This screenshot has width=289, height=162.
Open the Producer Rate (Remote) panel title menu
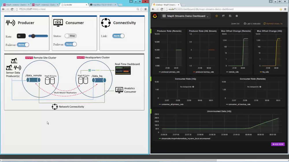click(169, 31)
